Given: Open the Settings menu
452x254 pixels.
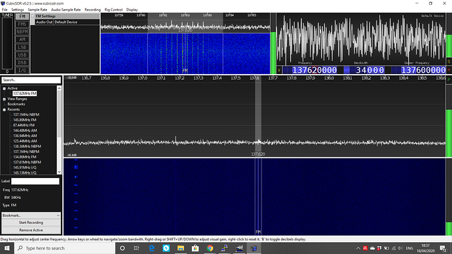Looking at the screenshot, I should tap(17, 10).
